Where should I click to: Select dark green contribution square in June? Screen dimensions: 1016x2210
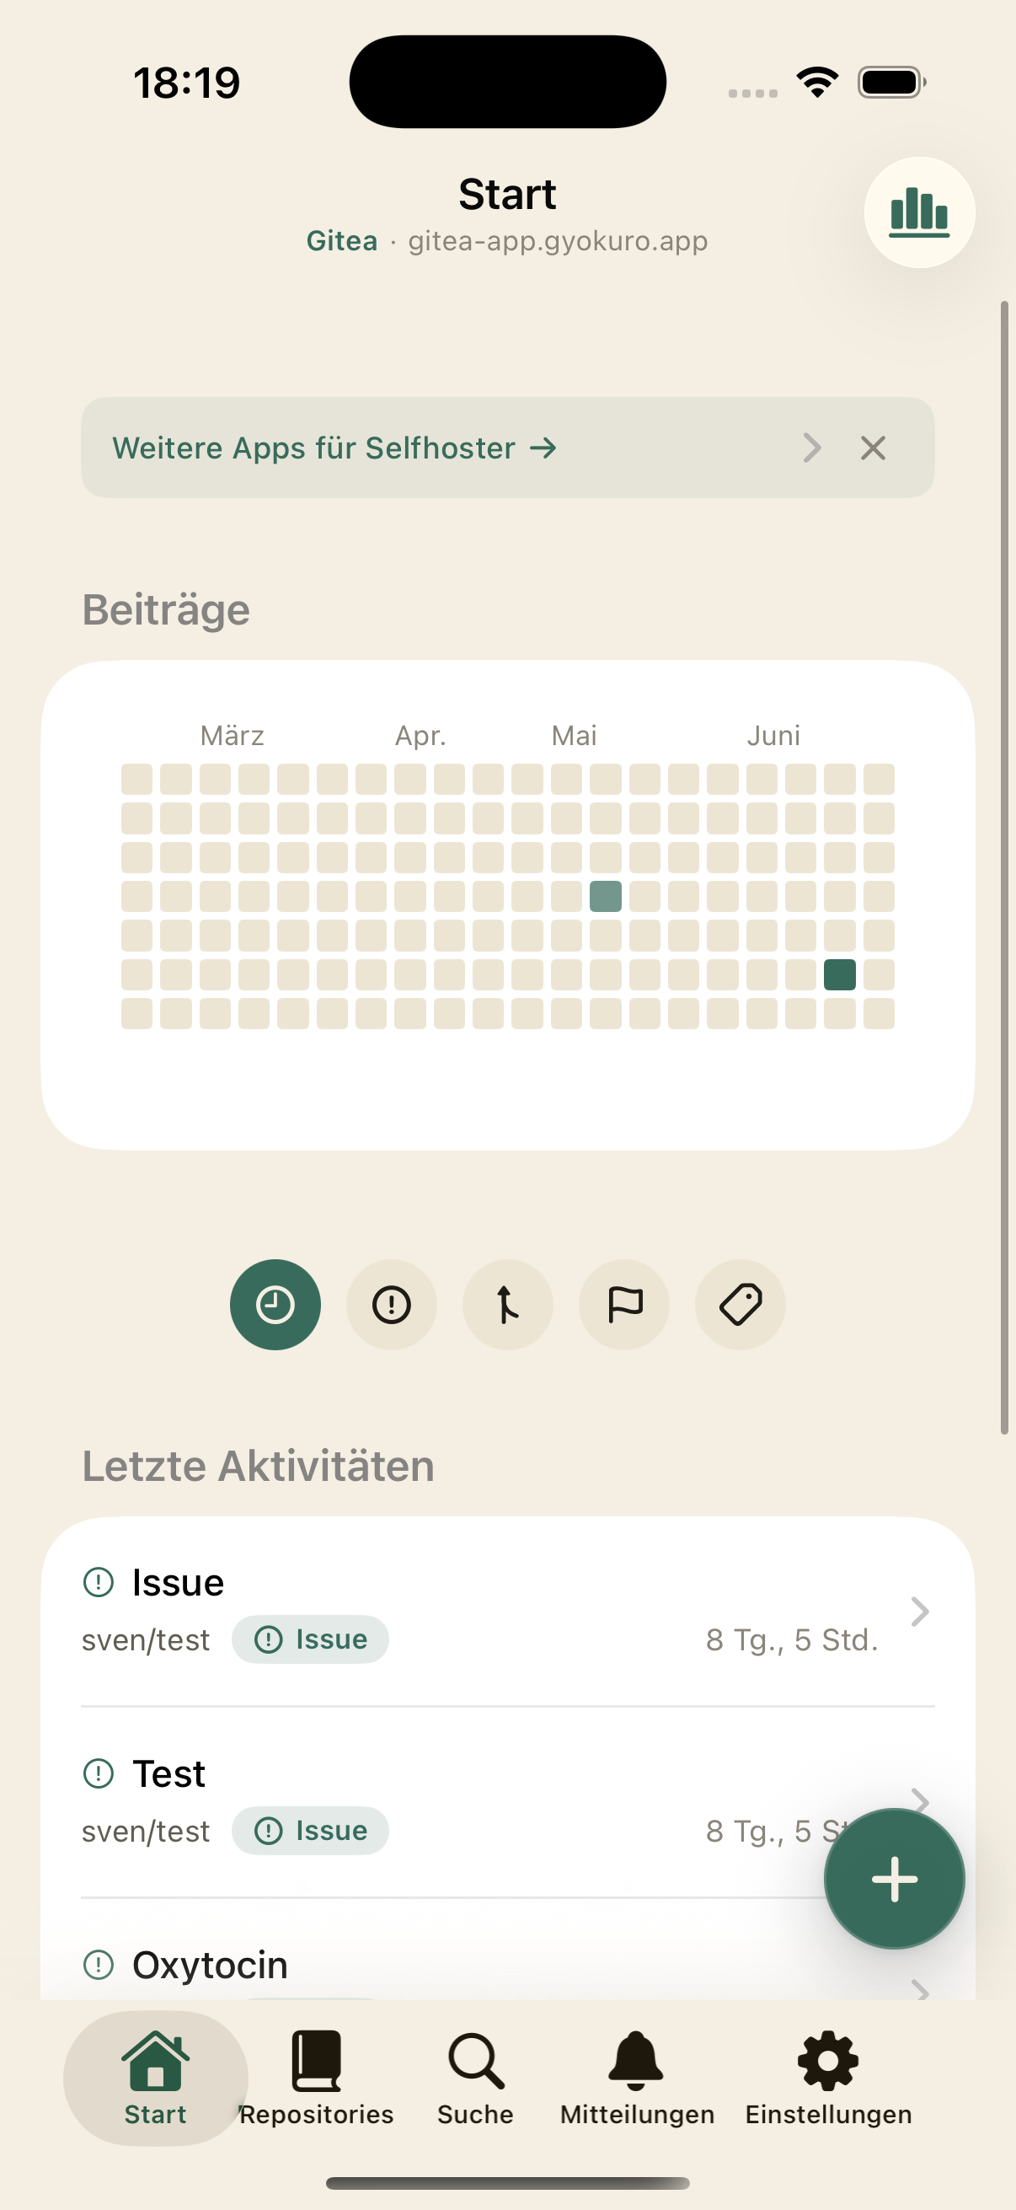839,974
